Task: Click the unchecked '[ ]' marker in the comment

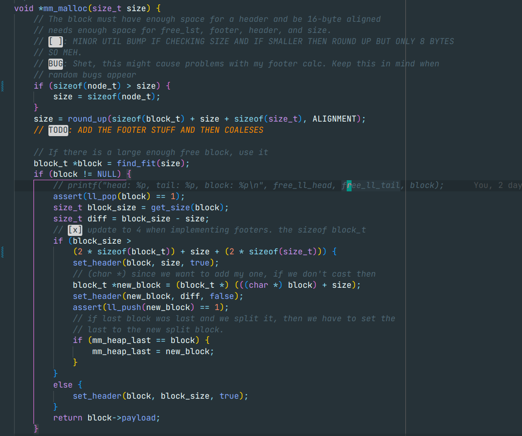Action: (56, 41)
